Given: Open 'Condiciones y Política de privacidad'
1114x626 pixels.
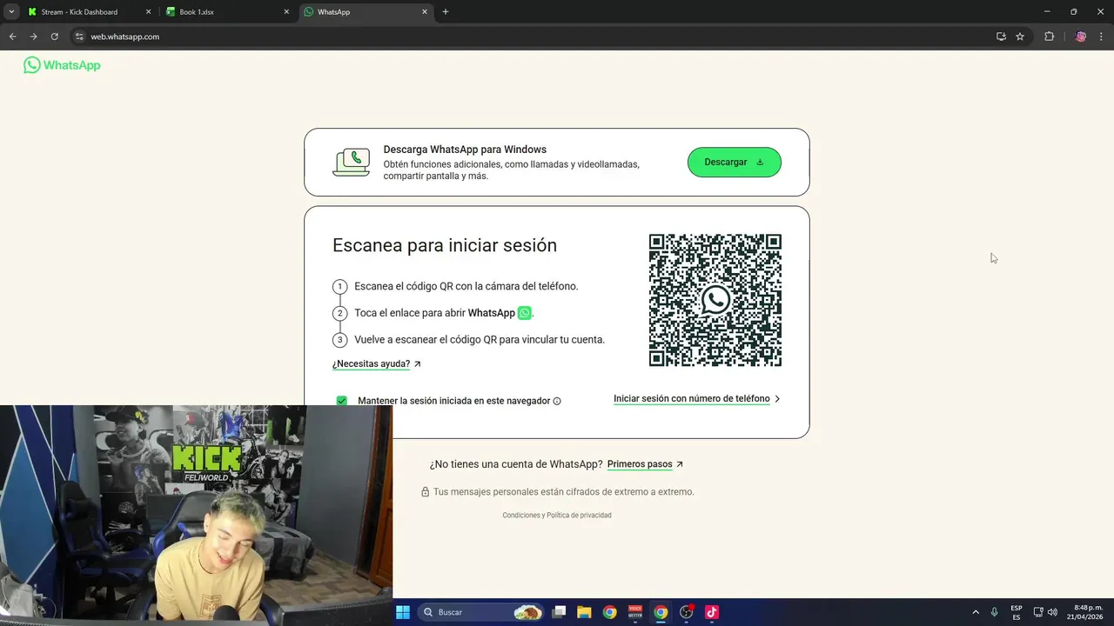Looking at the screenshot, I should tap(557, 516).
